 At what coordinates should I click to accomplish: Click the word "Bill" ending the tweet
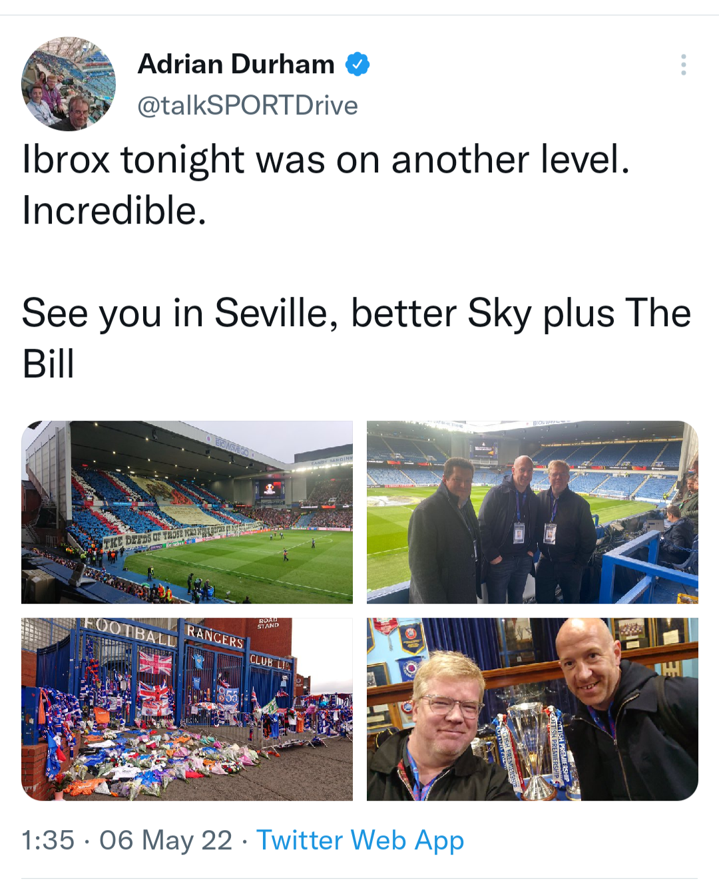point(48,364)
